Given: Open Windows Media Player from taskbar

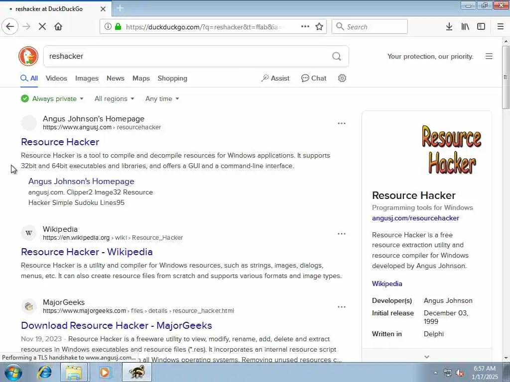Looking at the screenshot, I should coord(105,372).
